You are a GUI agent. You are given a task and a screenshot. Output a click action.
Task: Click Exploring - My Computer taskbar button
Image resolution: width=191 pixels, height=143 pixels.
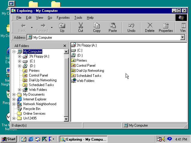coord(84,139)
